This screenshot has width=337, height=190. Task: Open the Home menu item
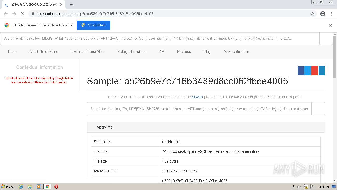(13, 51)
